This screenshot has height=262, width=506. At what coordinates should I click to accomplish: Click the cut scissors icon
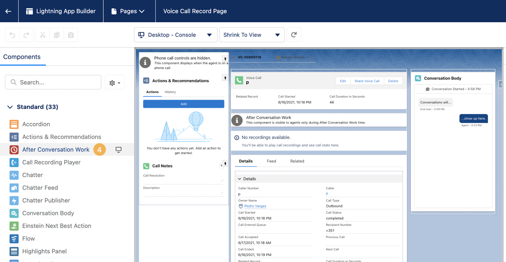pos(43,35)
